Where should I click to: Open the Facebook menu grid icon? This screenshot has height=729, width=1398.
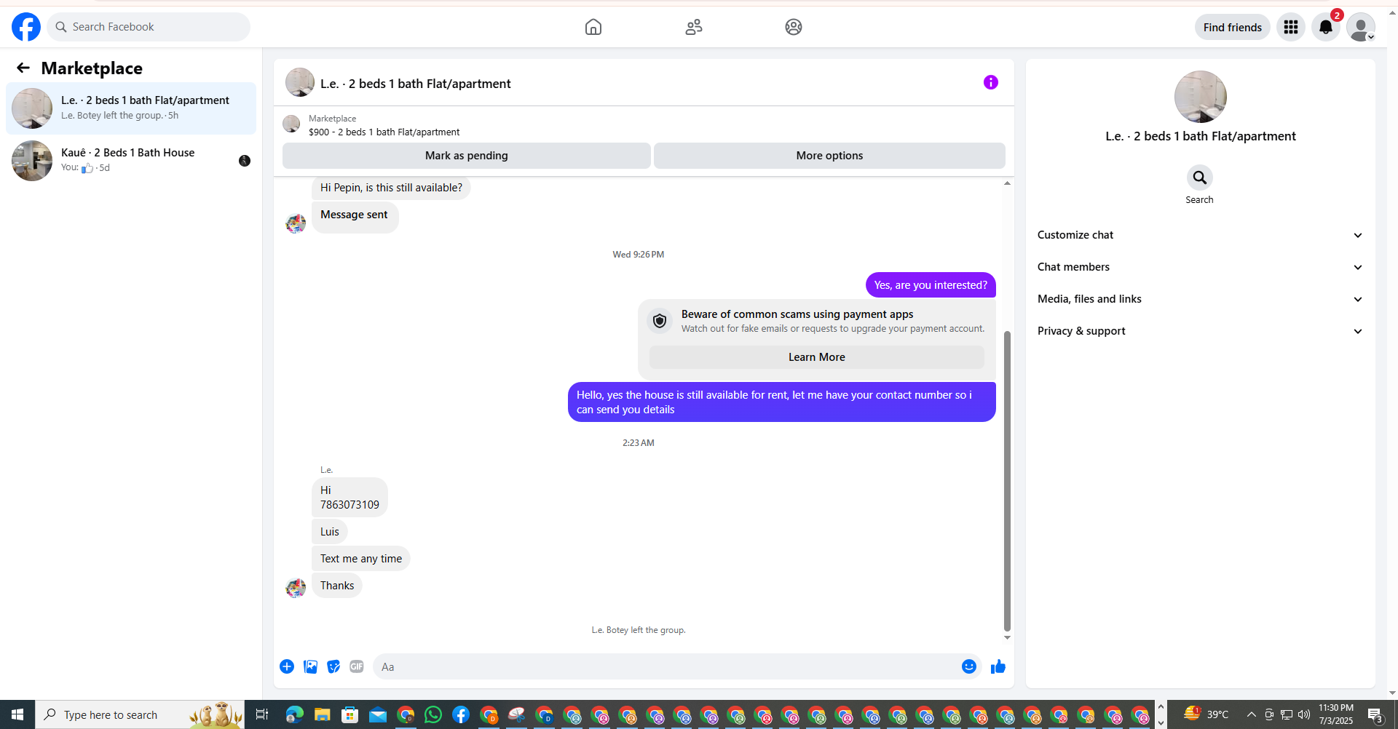point(1291,27)
